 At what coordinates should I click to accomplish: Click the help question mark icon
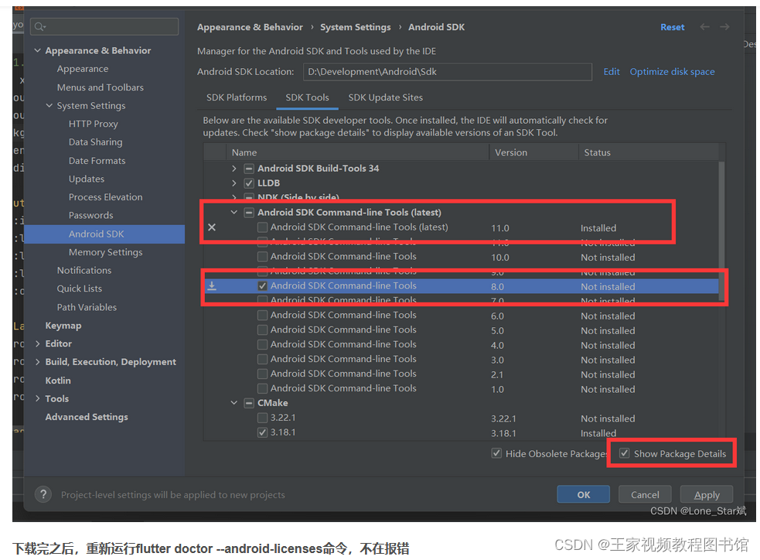tap(43, 494)
